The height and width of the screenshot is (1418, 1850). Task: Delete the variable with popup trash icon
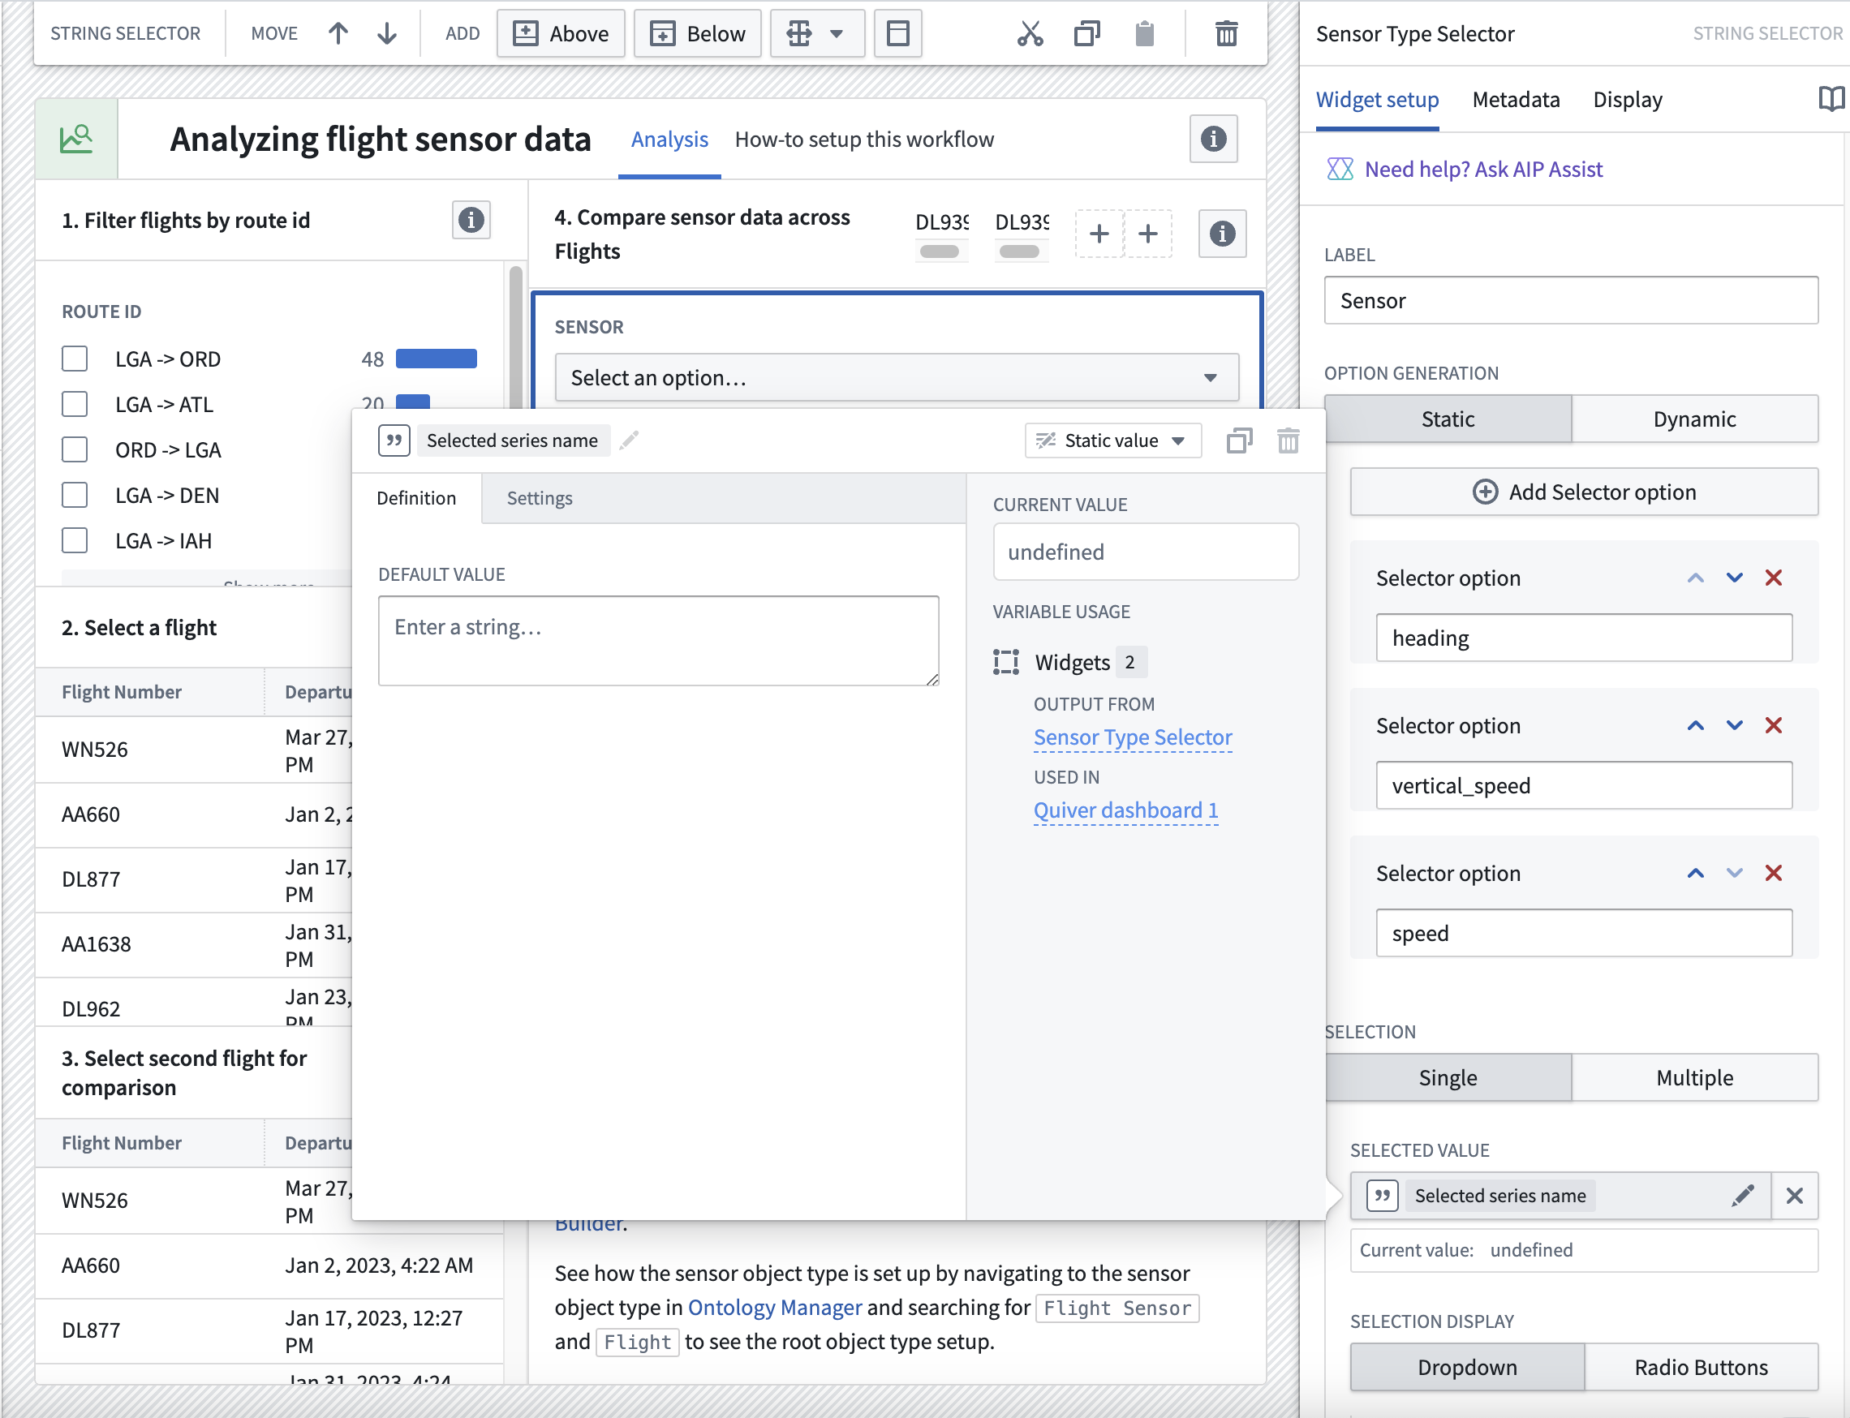(x=1288, y=440)
